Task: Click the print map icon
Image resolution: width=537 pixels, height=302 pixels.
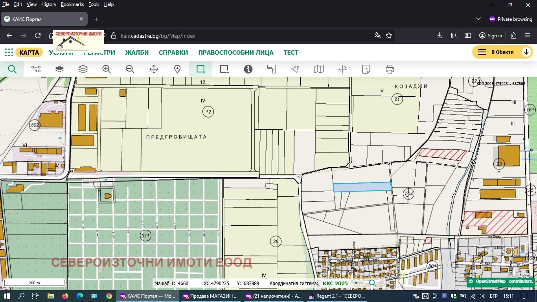Action: (390, 69)
